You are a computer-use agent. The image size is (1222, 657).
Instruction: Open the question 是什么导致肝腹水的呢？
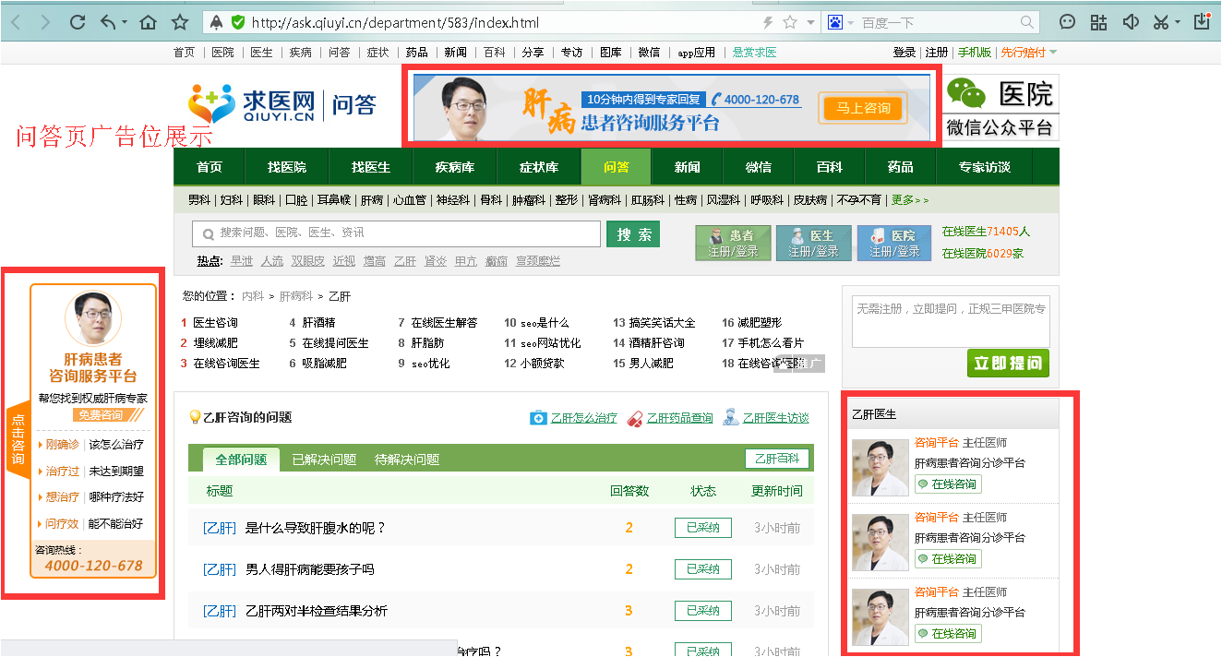(315, 528)
